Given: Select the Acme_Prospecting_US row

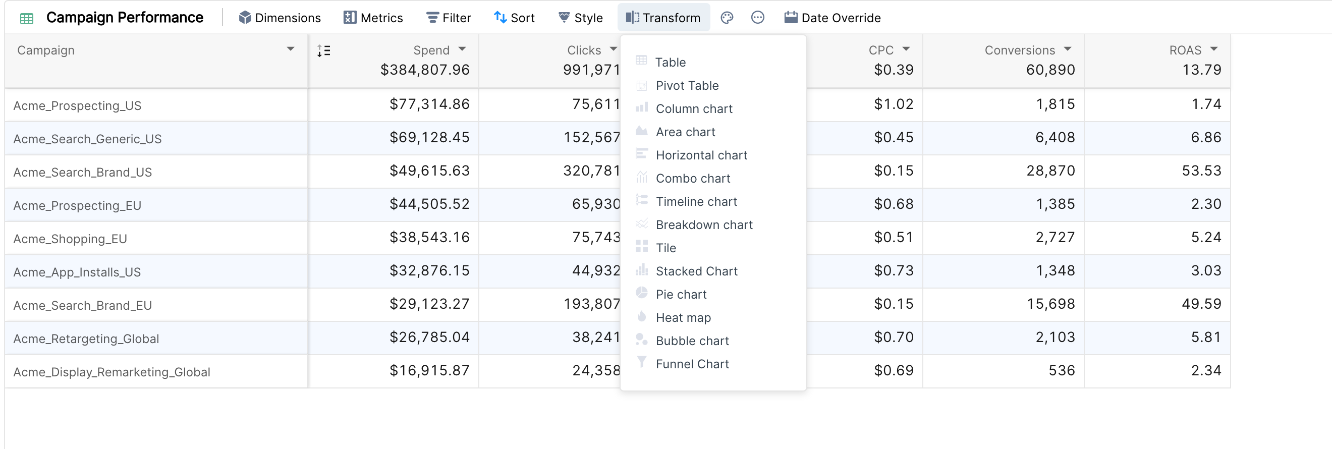Looking at the screenshot, I should (x=618, y=105).
